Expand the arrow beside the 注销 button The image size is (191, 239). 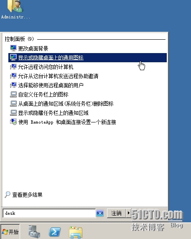128,213
